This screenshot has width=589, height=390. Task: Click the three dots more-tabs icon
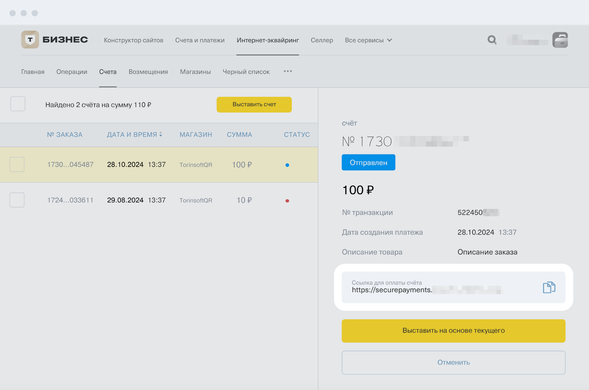[x=288, y=71]
